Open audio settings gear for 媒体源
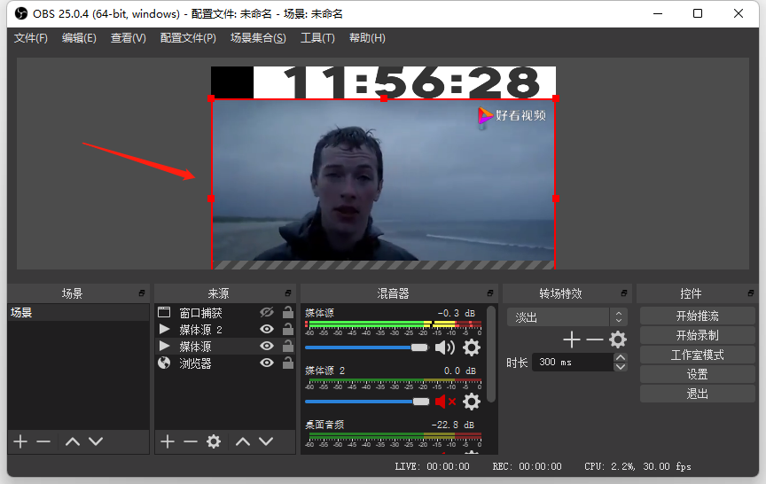This screenshot has height=484, width=766. pos(472,347)
